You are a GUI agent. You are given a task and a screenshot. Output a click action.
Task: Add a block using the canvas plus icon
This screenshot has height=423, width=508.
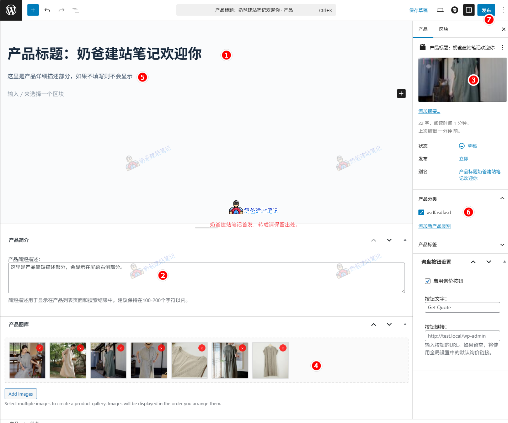(401, 94)
